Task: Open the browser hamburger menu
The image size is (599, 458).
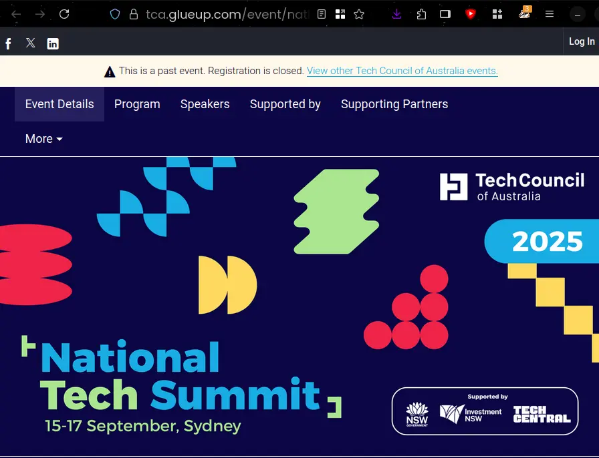Action: [550, 13]
